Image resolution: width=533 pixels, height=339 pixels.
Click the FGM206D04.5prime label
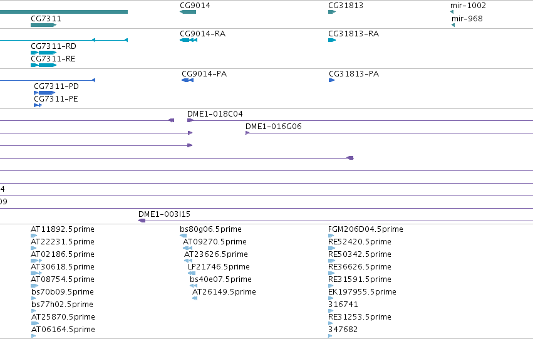(x=366, y=229)
